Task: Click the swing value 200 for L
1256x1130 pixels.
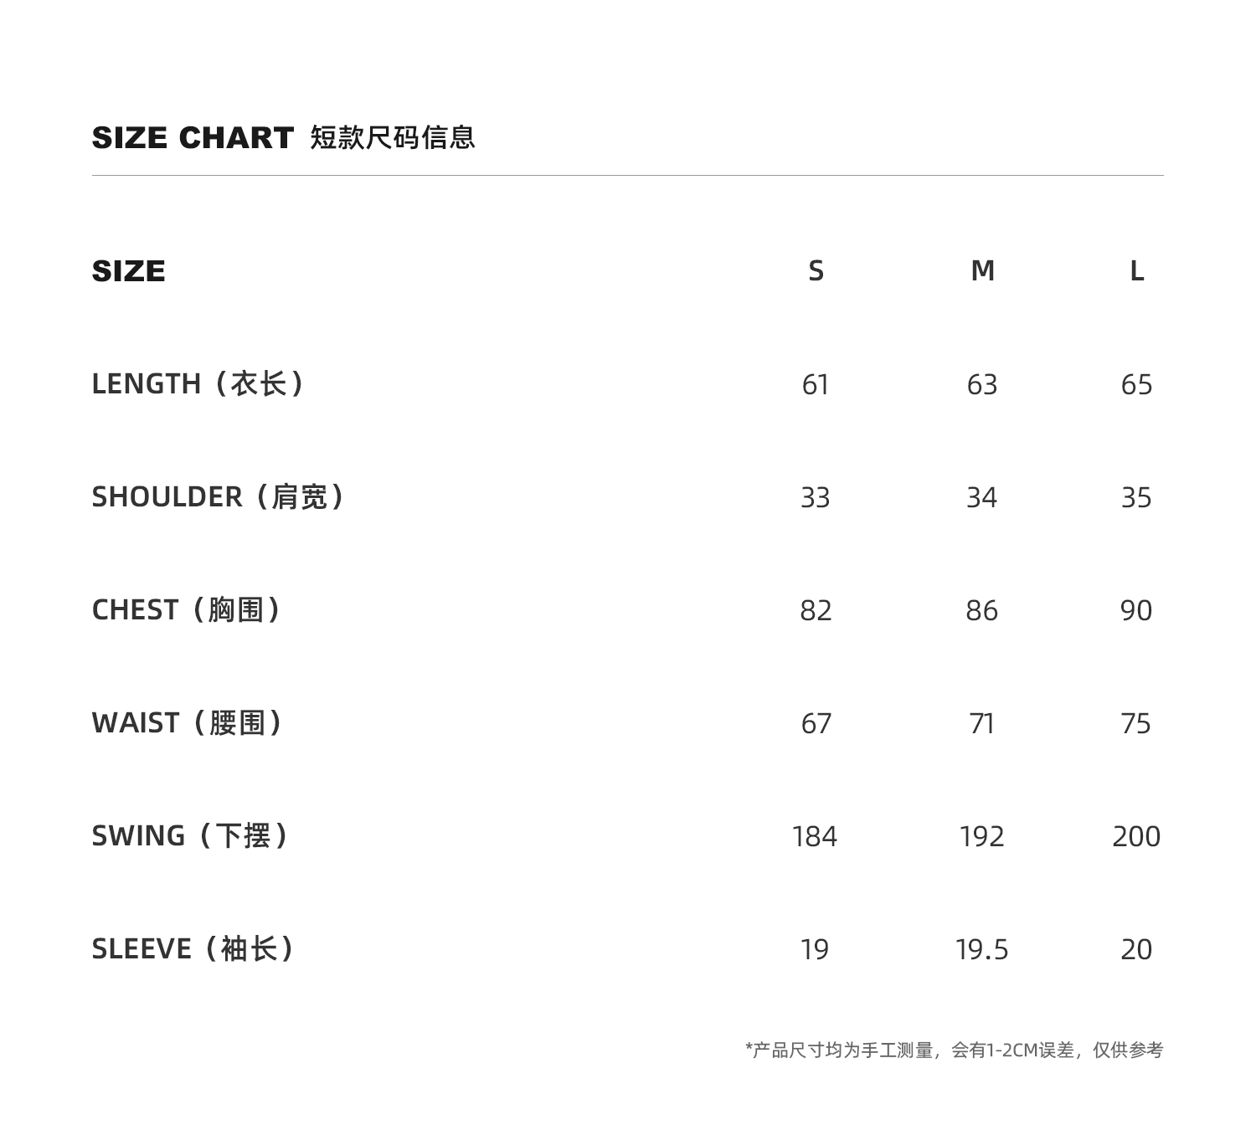Action: pyautogui.click(x=1136, y=837)
